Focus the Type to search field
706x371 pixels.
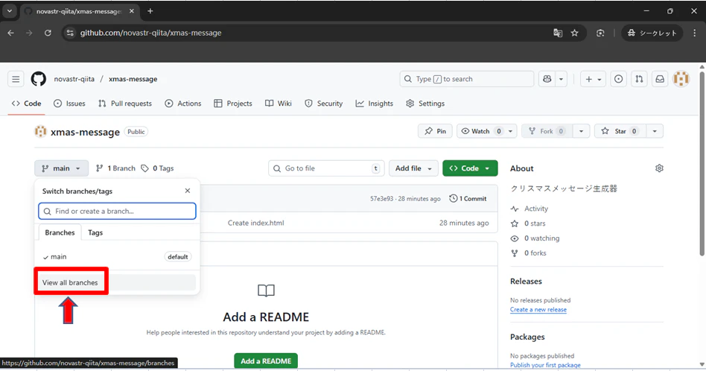[466, 79]
